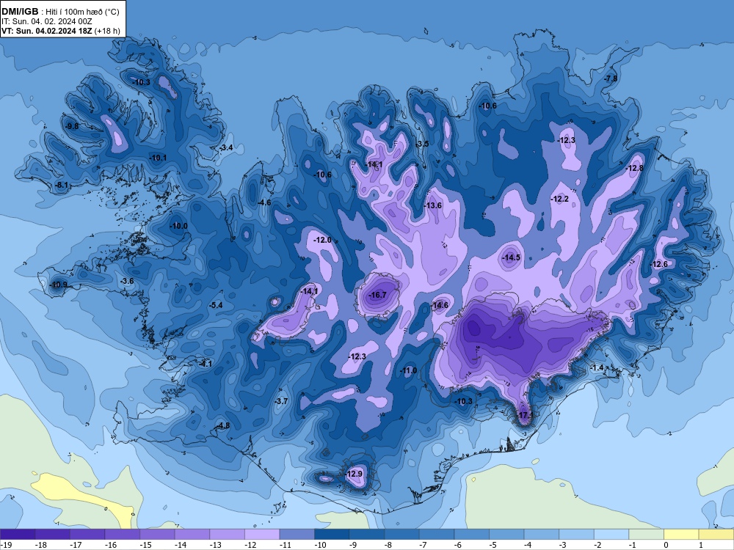Click the -16 label in the legend

(111, 545)
